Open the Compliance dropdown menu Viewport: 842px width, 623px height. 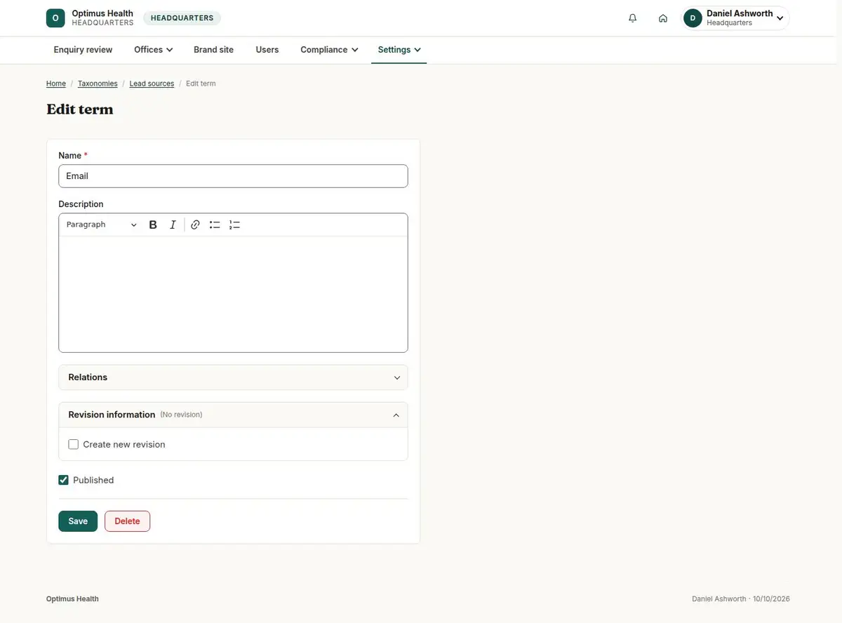(329, 50)
